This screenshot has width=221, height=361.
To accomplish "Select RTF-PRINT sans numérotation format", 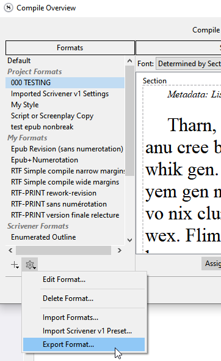I will pyautogui.click(x=65, y=204).
